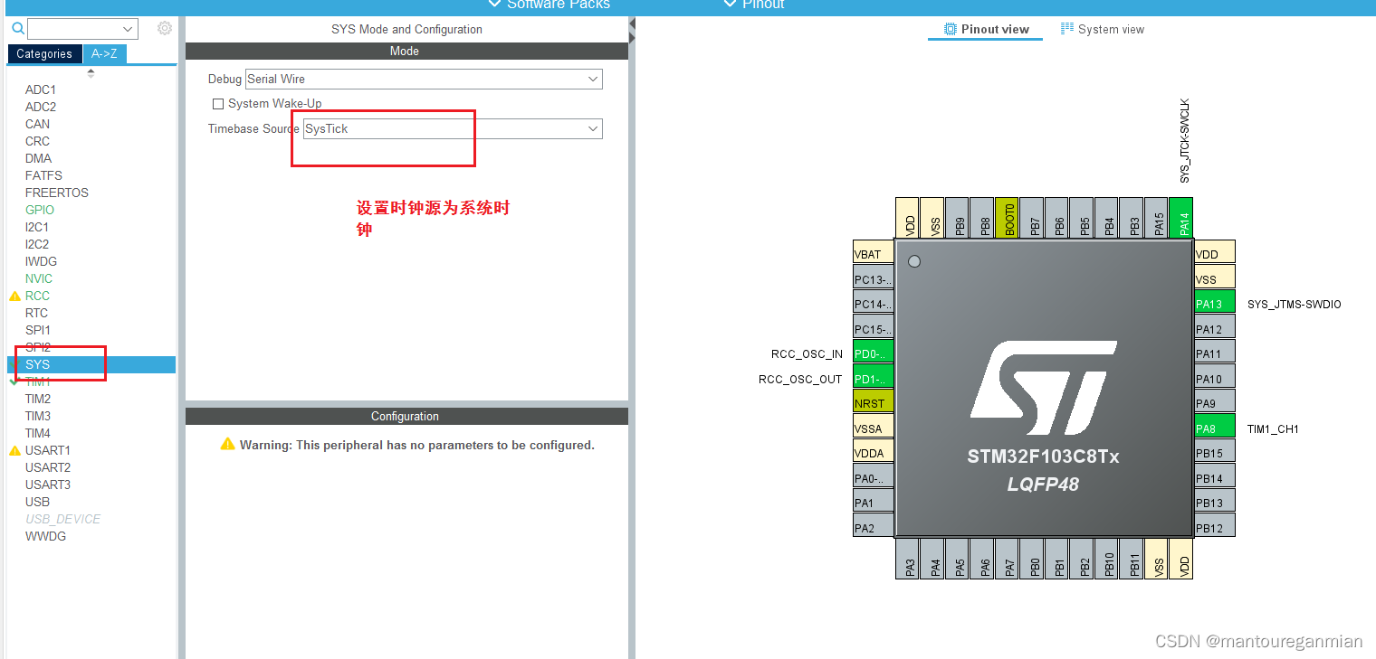Click the System view grid icon

click(1067, 29)
